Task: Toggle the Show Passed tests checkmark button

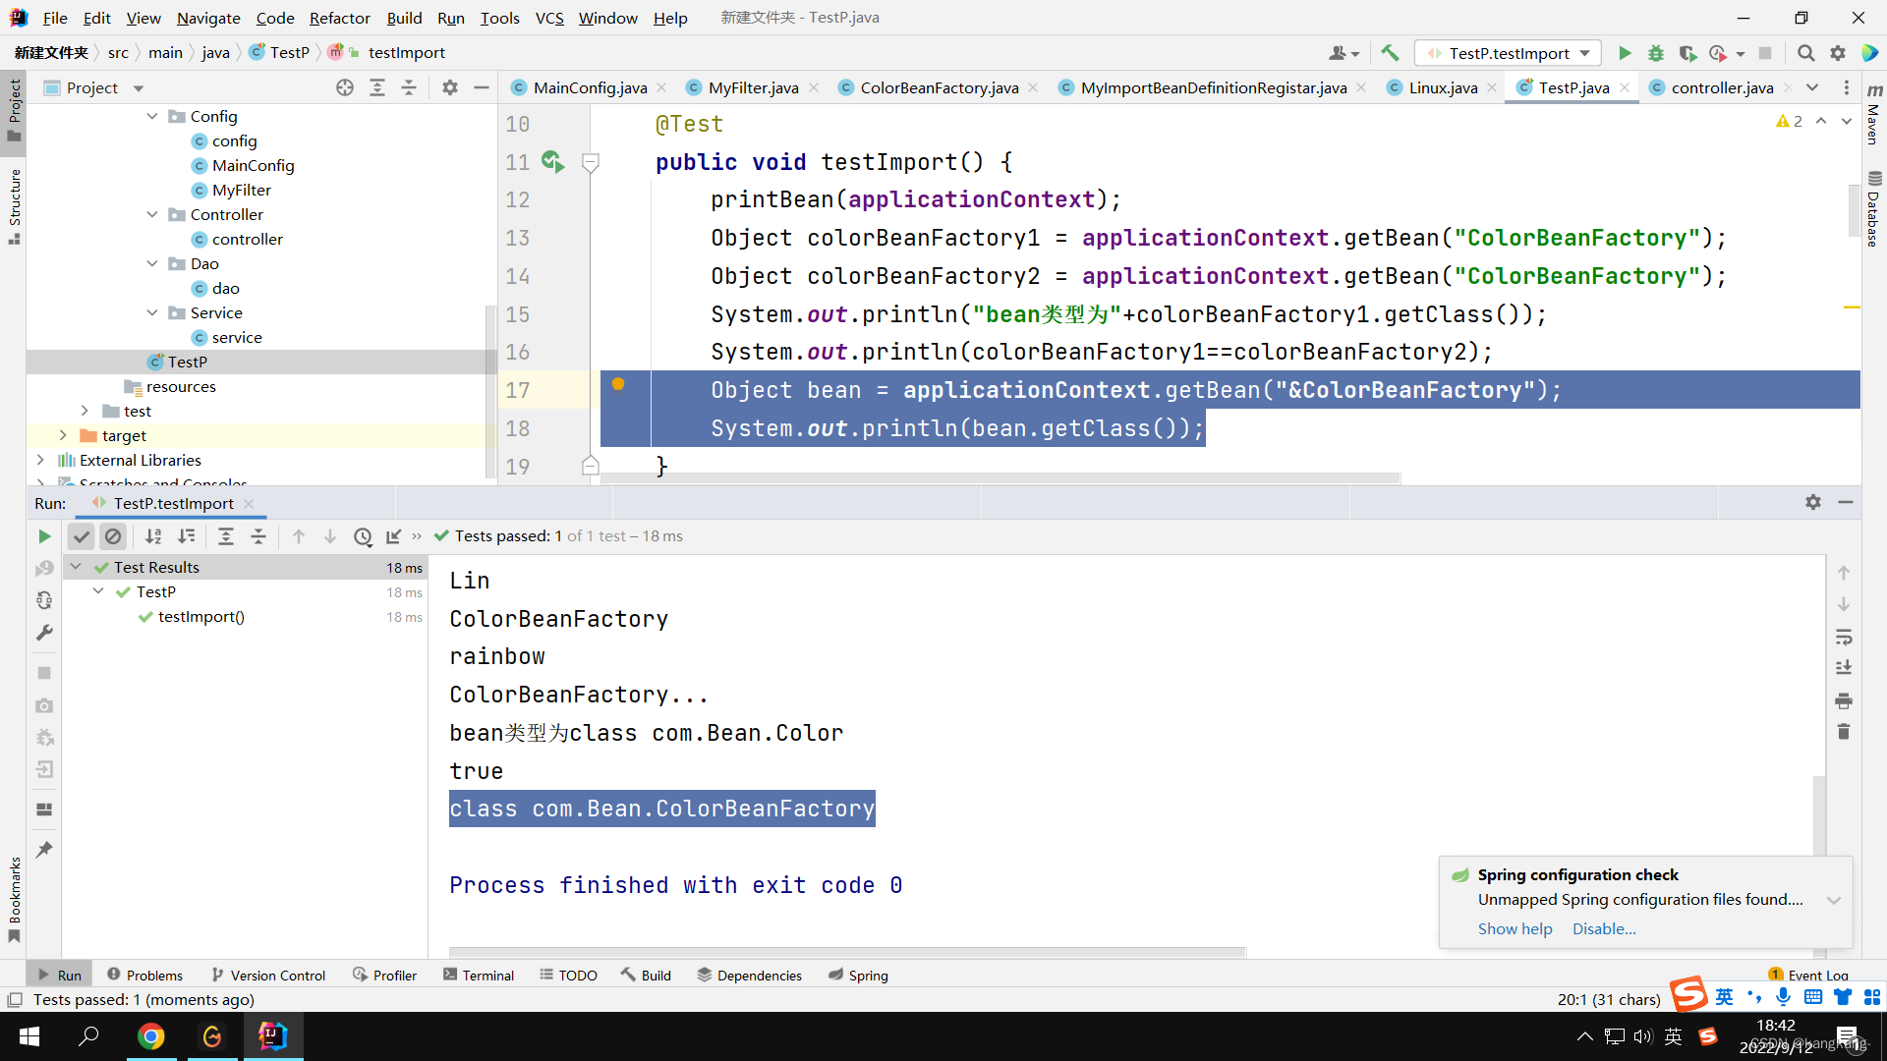Action: click(x=82, y=536)
